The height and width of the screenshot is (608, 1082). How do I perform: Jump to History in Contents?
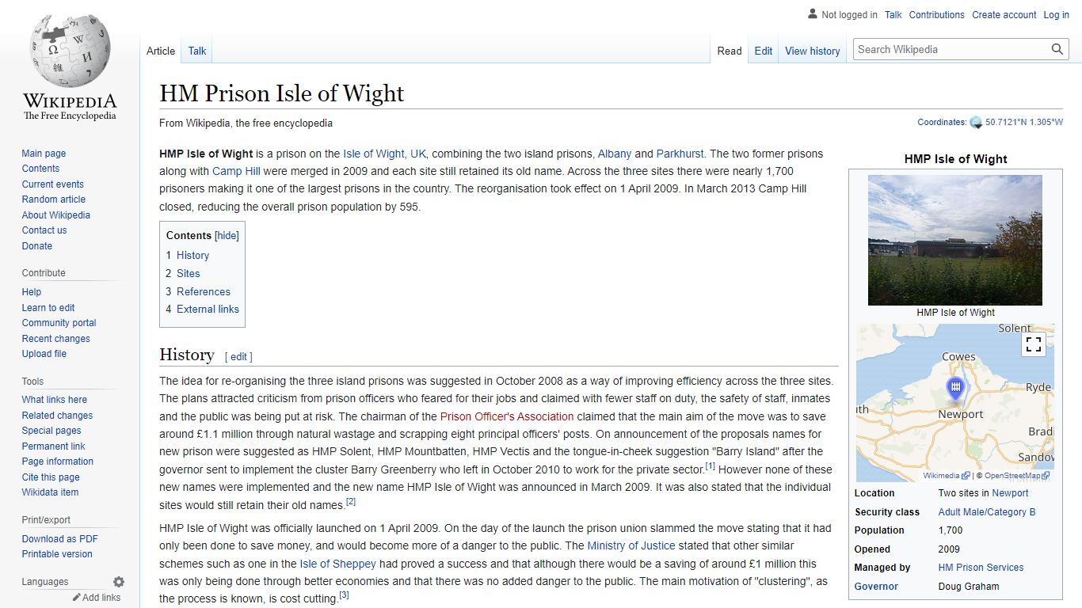[192, 256]
